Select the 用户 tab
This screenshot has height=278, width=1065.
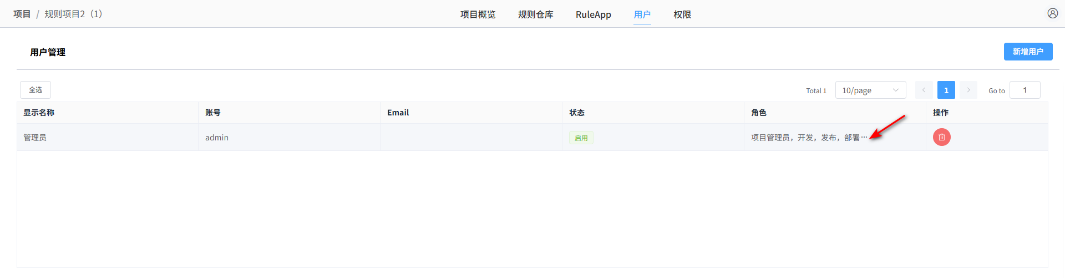click(642, 14)
